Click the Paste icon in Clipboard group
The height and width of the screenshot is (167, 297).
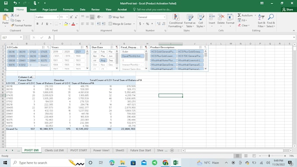point(6,17)
